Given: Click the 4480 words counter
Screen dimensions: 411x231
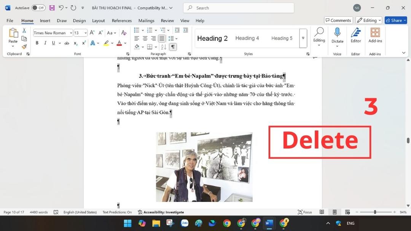Looking at the screenshot, I should click(38, 212).
